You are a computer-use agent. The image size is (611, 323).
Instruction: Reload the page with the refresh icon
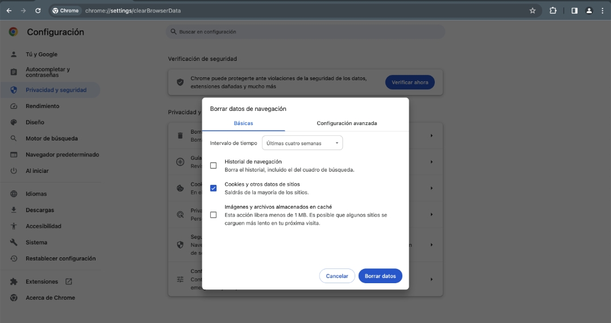tap(38, 11)
